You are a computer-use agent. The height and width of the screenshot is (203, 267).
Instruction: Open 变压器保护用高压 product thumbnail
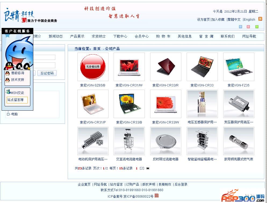(239, 104)
